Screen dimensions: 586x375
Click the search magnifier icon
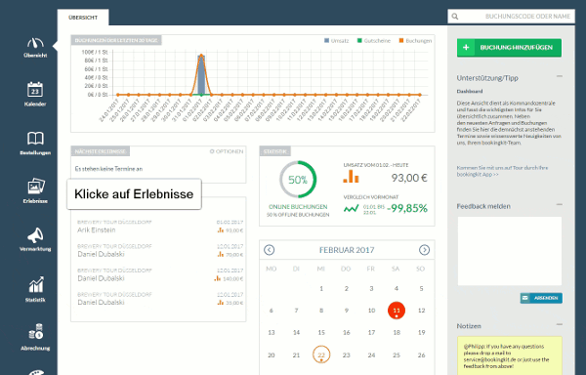tap(455, 17)
